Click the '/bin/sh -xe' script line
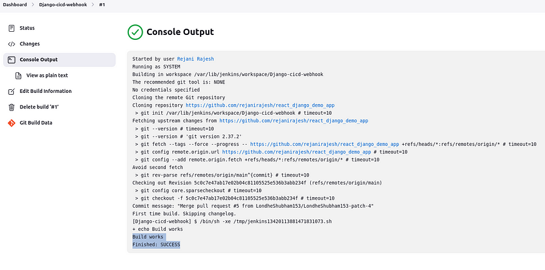Screen dimensions: 545x270 click(232, 221)
